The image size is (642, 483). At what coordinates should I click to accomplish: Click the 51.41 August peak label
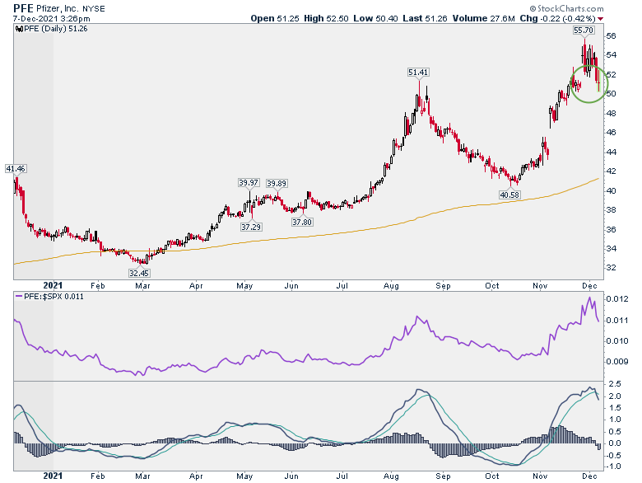point(418,73)
